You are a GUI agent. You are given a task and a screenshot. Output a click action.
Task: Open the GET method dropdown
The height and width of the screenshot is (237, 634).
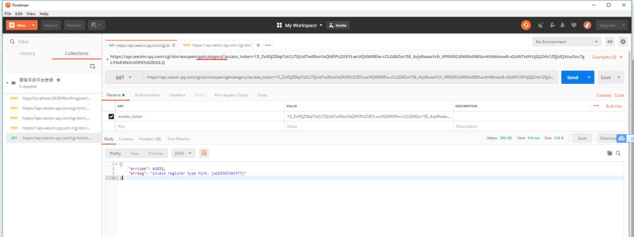124,77
